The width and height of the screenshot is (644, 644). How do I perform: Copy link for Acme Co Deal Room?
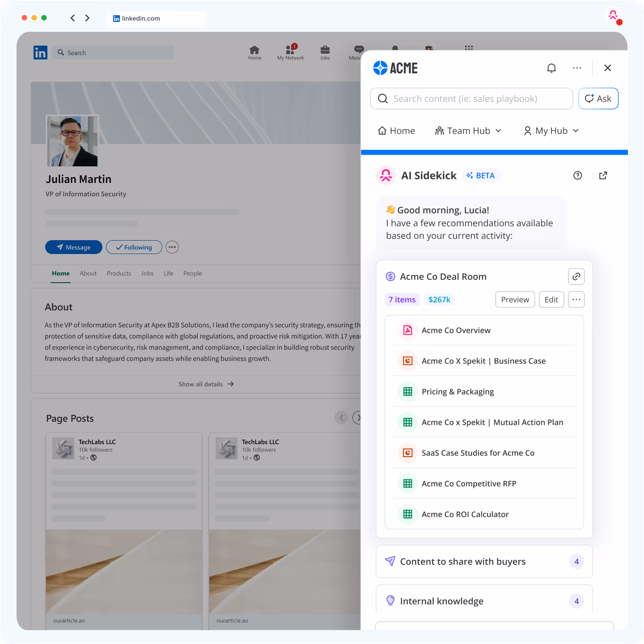576,276
